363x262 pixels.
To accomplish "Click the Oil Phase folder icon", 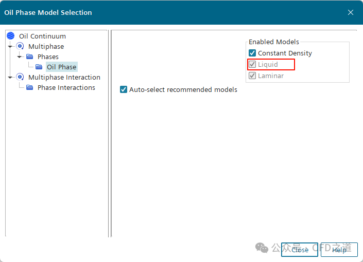I will coord(39,67).
